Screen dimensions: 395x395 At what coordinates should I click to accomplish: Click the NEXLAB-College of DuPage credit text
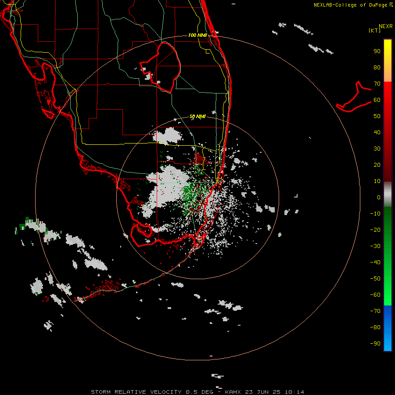coord(353,5)
